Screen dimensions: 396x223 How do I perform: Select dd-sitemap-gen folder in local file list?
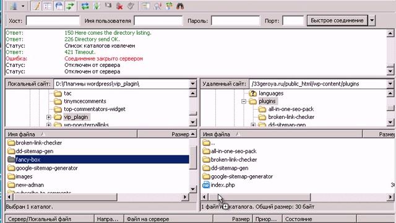(x=35, y=151)
